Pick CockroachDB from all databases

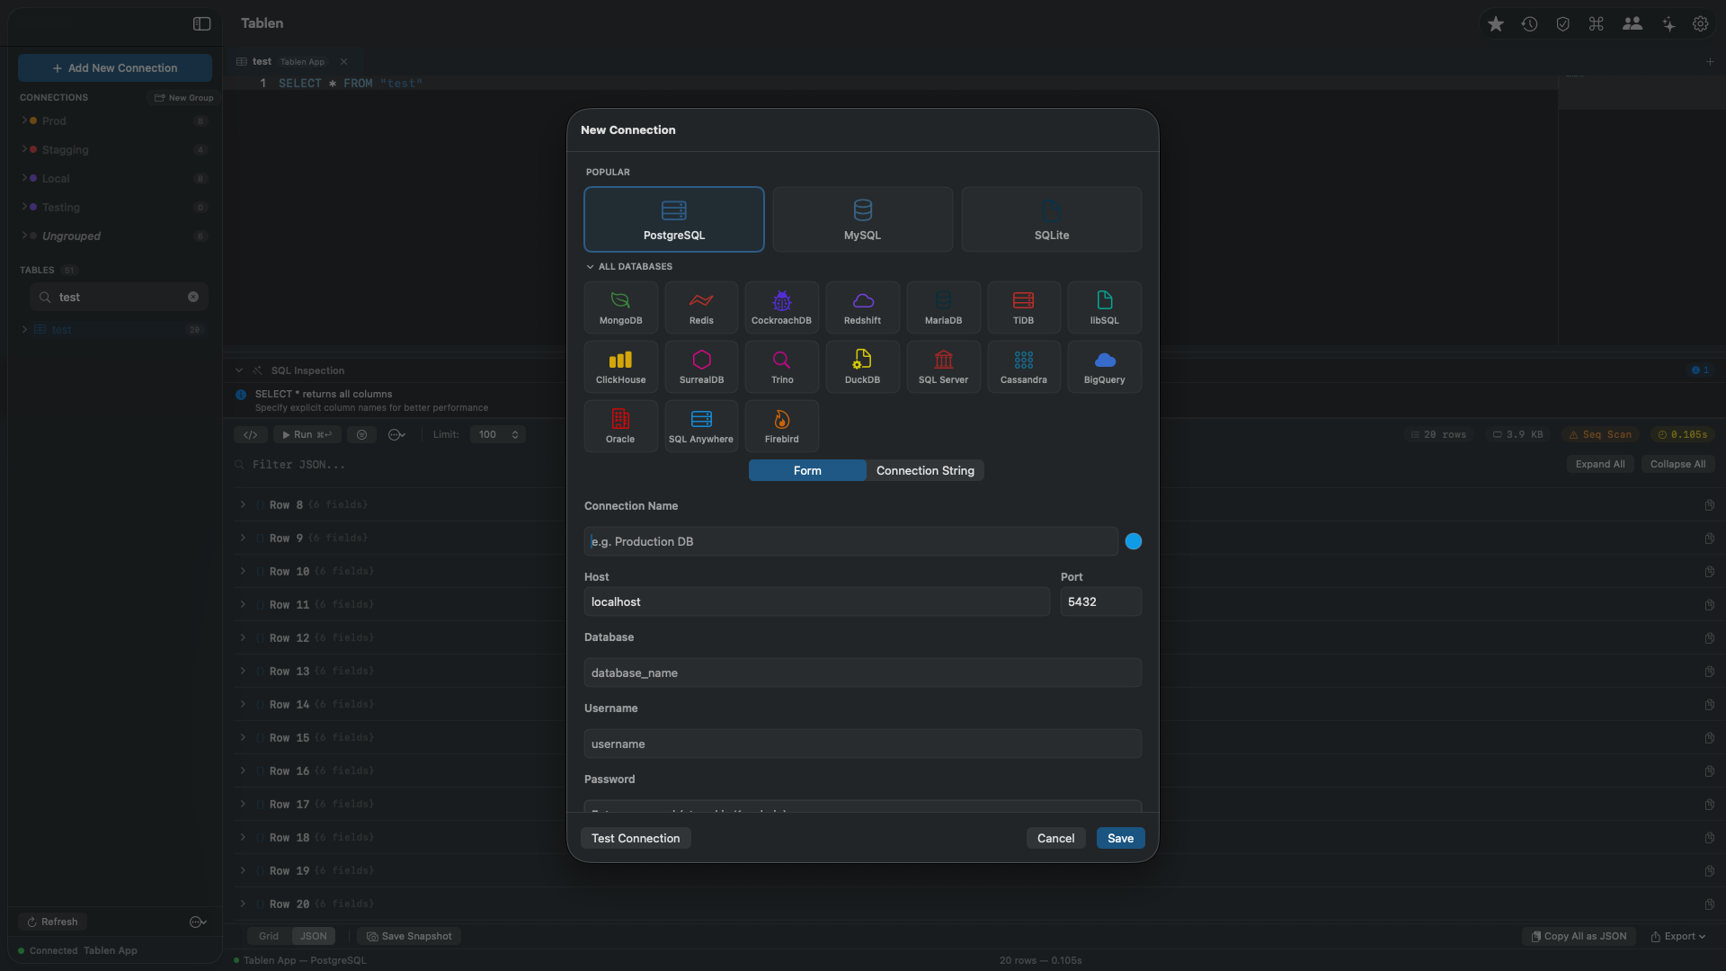click(x=781, y=307)
